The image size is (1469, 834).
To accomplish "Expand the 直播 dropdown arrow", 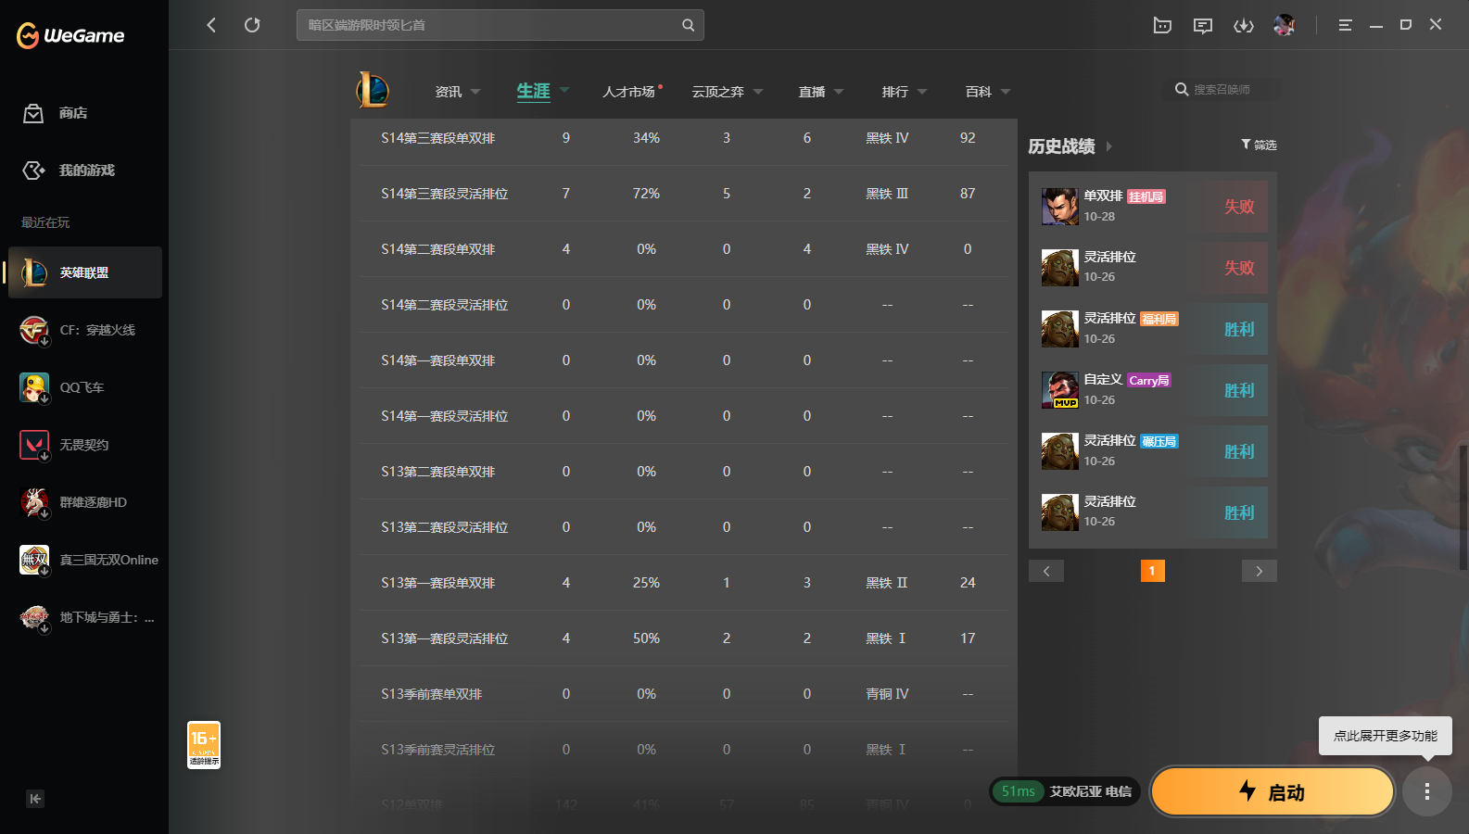I will point(839,92).
